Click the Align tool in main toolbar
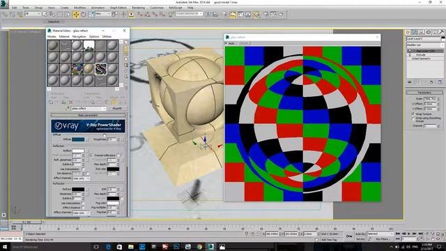The width and height of the screenshot is (446, 251). [x=215, y=14]
